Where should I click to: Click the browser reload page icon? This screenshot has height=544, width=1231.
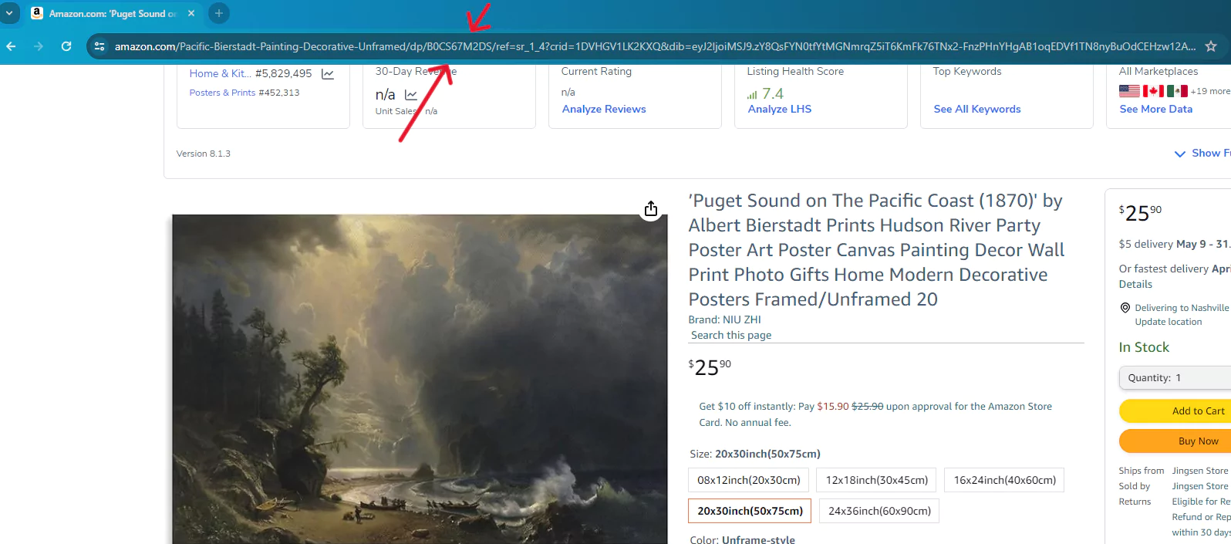point(66,46)
